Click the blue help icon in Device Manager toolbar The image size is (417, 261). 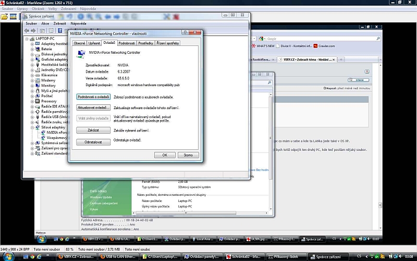coord(60,31)
